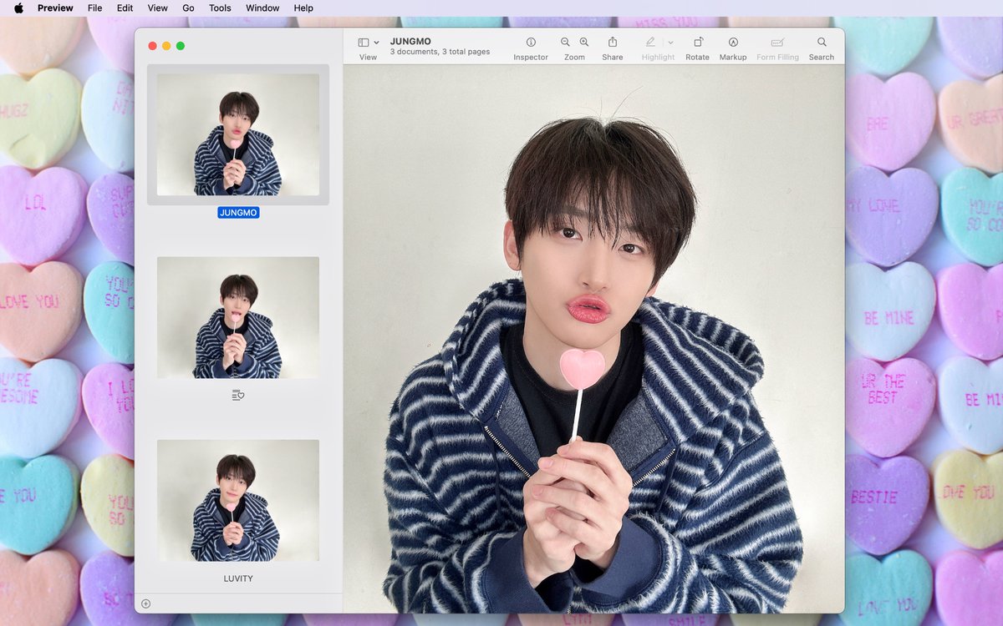Add page with sidebar plus button

tap(145, 603)
